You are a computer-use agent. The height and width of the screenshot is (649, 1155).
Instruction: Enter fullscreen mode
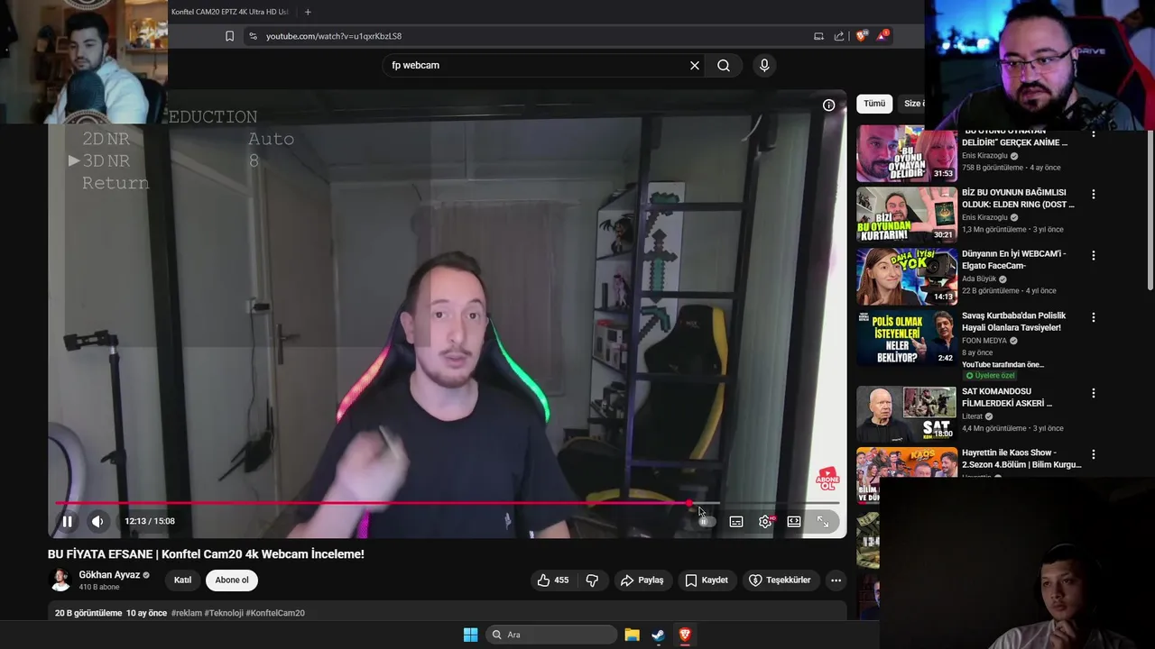point(823,521)
